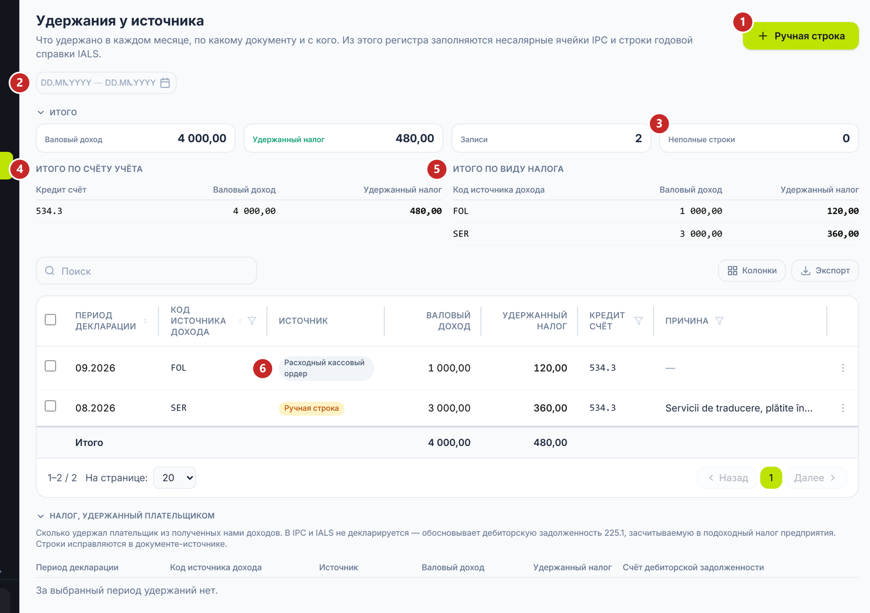Click the Экспорт button
The height and width of the screenshot is (613, 870).
click(825, 271)
